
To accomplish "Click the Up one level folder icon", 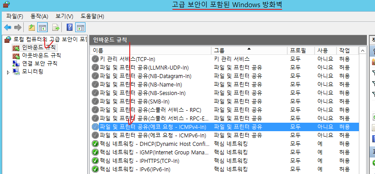I will point(32,28).
